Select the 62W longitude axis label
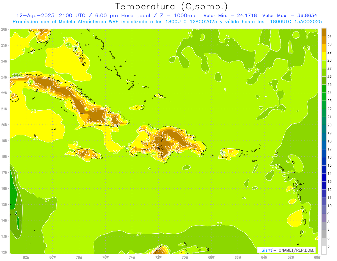The height and width of the screenshot is (261, 337). 291,257
